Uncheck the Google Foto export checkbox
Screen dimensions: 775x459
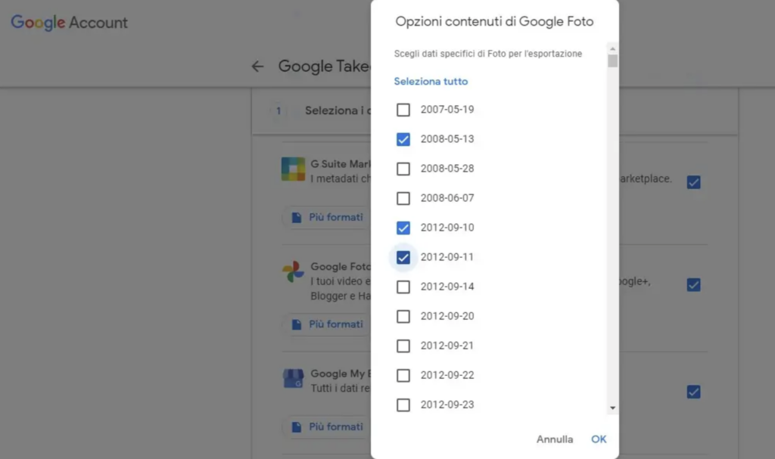tap(693, 285)
